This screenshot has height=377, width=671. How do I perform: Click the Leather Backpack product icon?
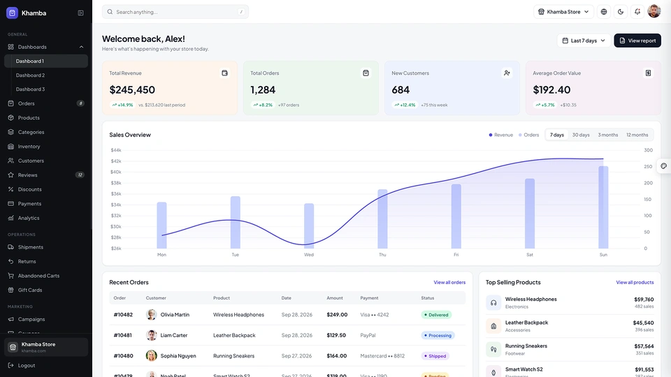pos(493,326)
